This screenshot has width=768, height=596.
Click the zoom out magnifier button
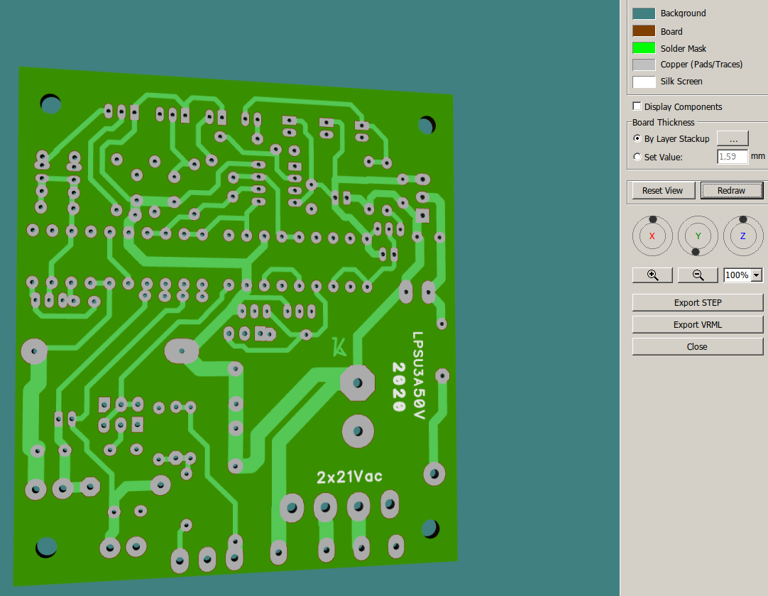click(698, 275)
